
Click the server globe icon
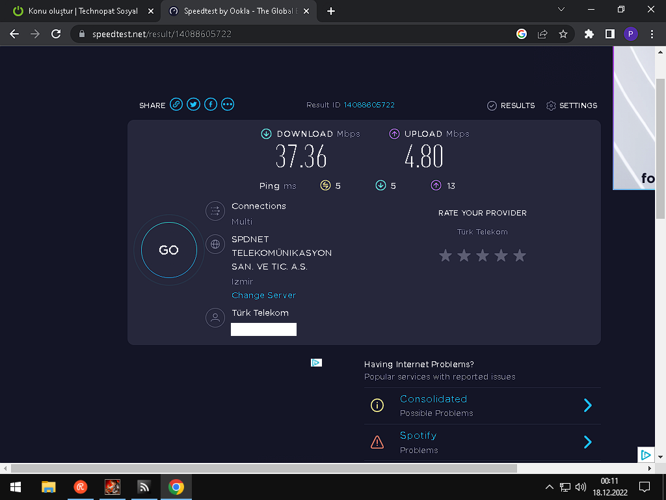[215, 244]
